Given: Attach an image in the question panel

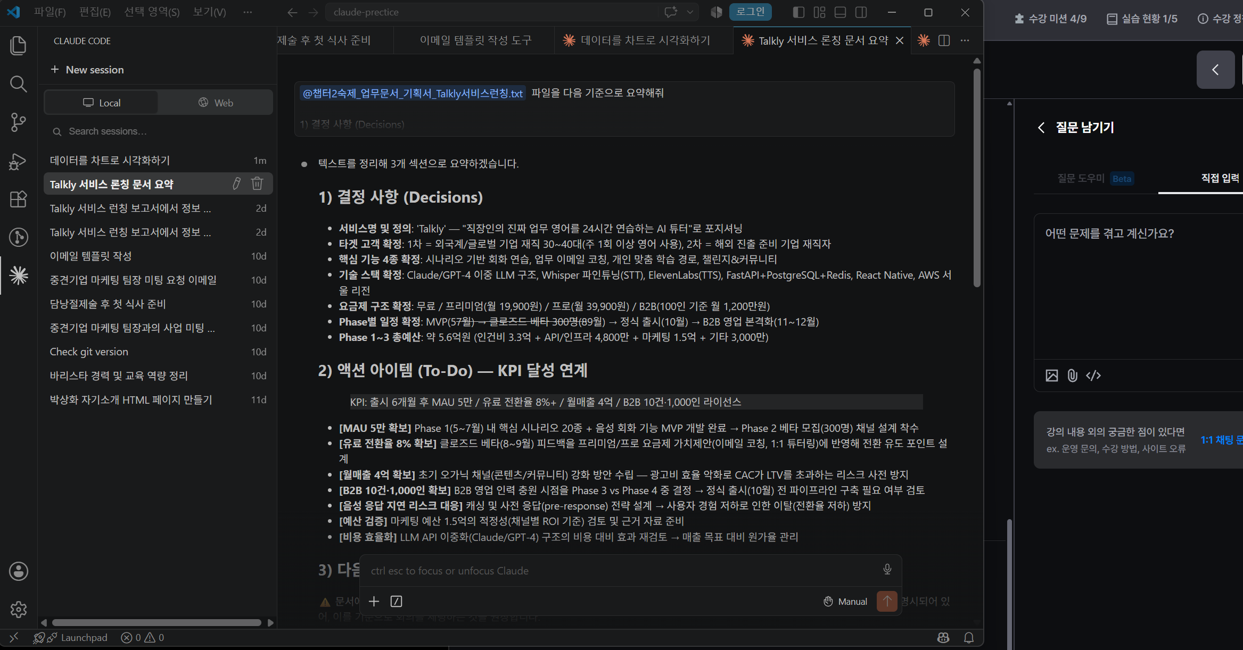Looking at the screenshot, I should (1052, 376).
